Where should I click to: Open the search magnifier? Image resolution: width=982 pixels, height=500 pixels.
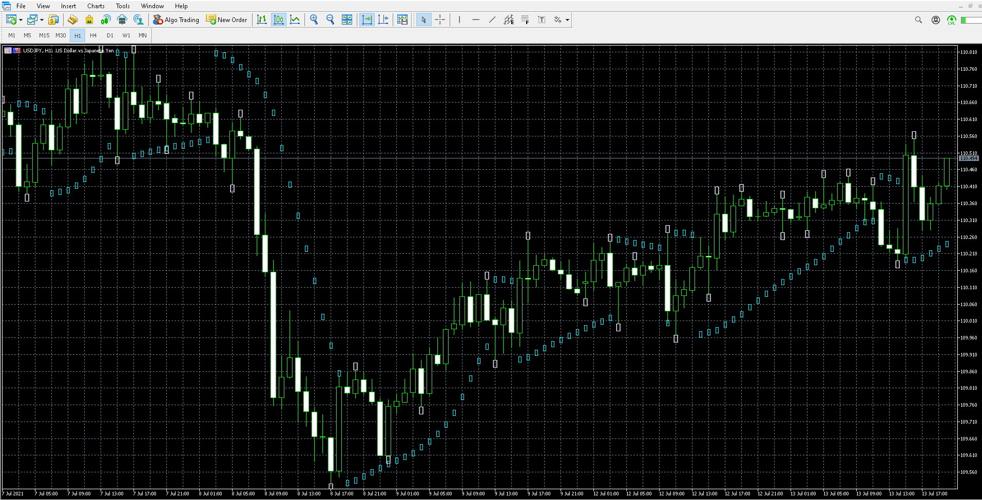(x=918, y=19)
